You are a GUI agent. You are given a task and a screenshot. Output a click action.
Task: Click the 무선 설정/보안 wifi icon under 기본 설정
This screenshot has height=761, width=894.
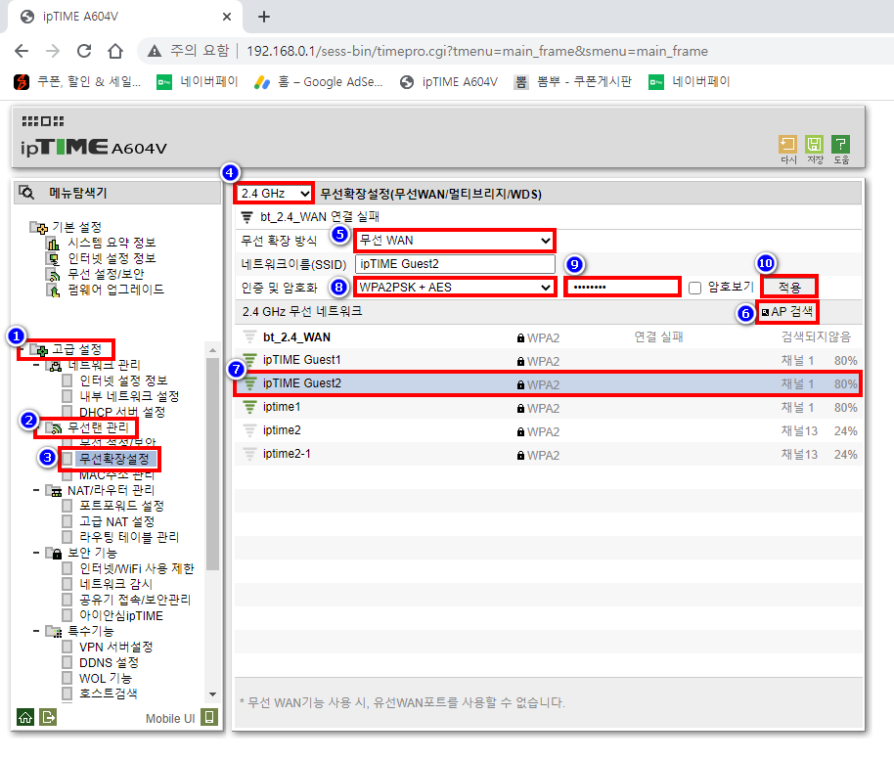[54, 275]
